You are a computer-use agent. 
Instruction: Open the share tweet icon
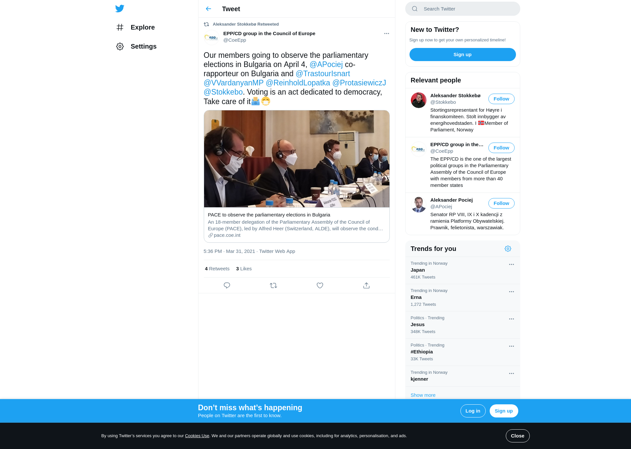tap(366, 285)
